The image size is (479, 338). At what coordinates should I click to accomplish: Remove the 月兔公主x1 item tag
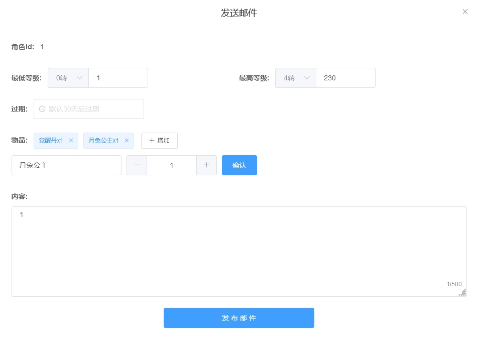tap(127, 141)
